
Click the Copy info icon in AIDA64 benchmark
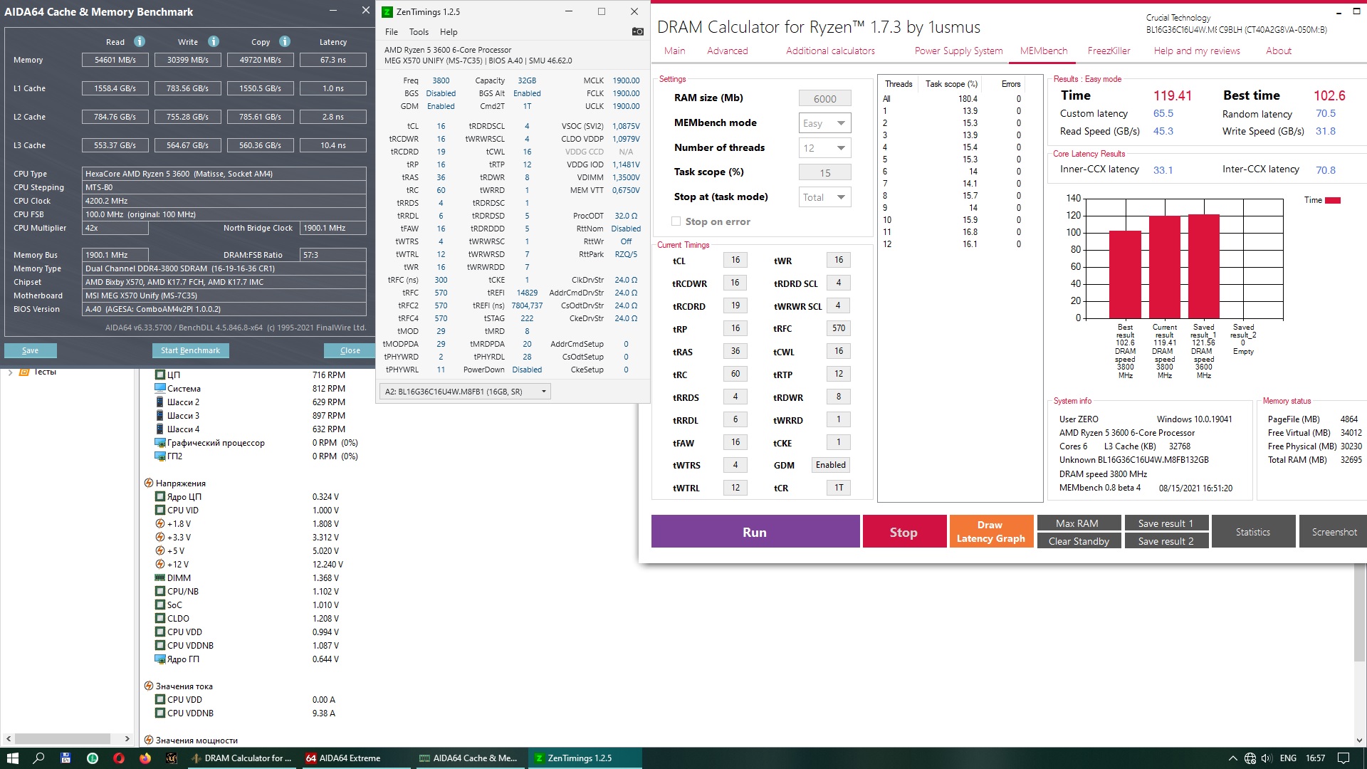point(285,41)
